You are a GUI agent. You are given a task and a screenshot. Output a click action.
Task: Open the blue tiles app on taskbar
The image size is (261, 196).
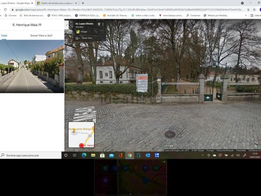157,155
